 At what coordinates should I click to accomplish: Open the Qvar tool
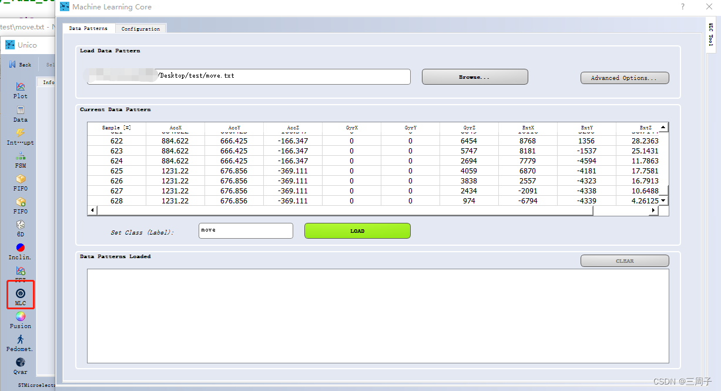(21, 366)
